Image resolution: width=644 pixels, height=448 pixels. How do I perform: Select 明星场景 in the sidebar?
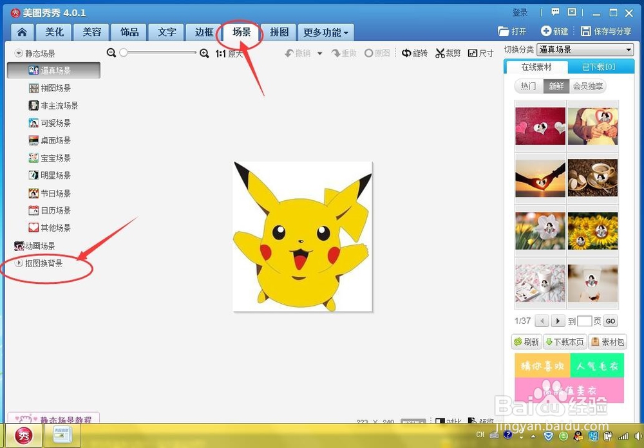pyautogui.click(x=50, y=175)
